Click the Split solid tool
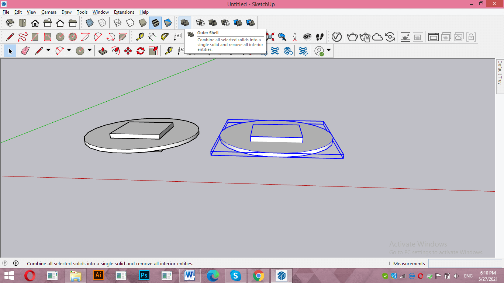Screen dimensions: 504x283 coord(251,23)
